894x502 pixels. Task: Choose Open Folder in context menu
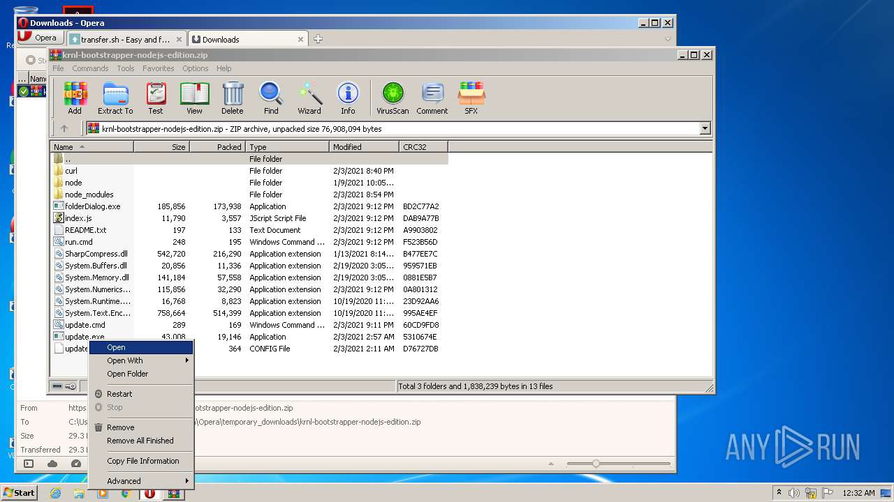click(x=141, y=374)
